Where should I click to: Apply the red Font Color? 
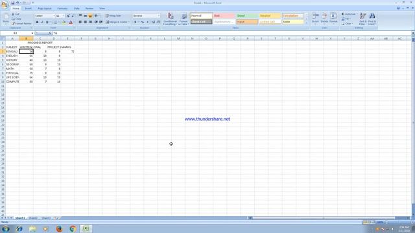pos(71,22)
